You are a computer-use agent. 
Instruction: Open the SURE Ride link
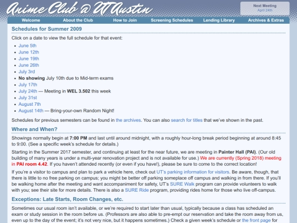coord(137,190)
